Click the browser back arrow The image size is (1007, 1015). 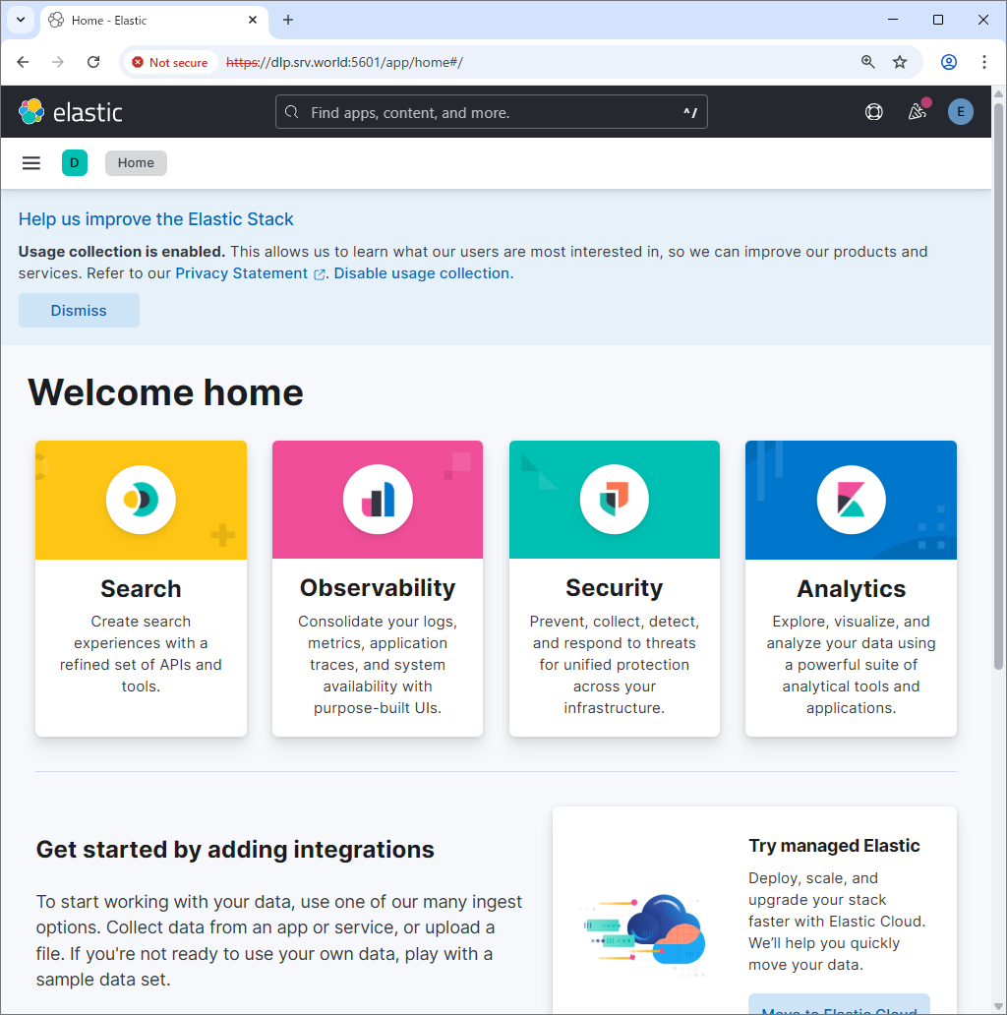click(x=24, y=62)
